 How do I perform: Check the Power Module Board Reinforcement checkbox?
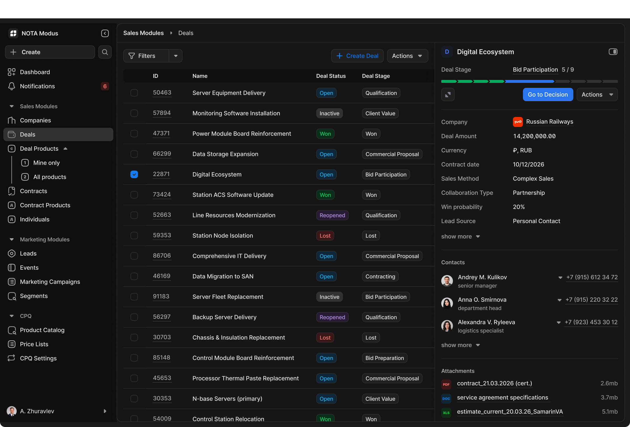pyautogui.click(x=134, y=133)
